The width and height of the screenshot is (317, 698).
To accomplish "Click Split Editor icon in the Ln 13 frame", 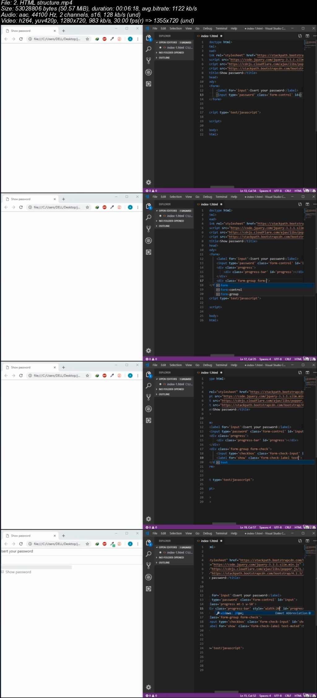I will tap(307, 36).
